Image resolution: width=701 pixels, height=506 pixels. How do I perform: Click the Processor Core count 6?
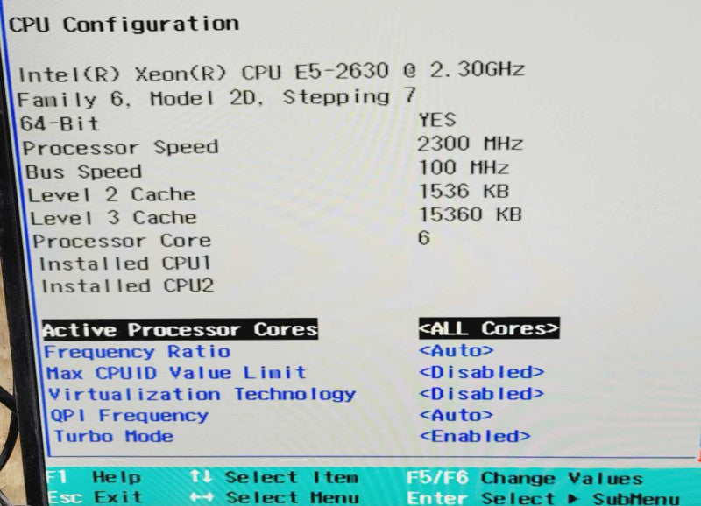(424, 237)
